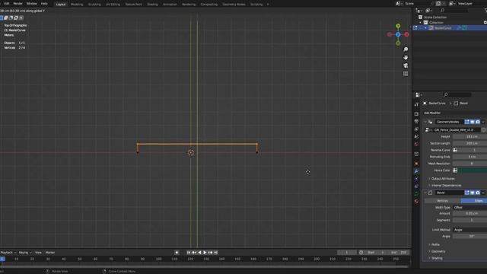Open the Scene properties tab
The image size is (487, 274).
click(x=416, y=136)
